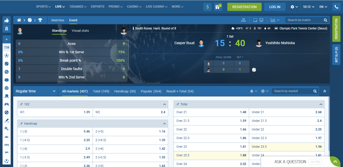Select the tennis sport in sidebar
The height and width of the screenshot is (167, 343).
click(7, 64)
